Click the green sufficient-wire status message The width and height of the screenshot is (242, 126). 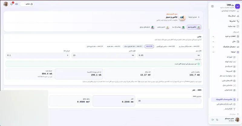[103, 64]
